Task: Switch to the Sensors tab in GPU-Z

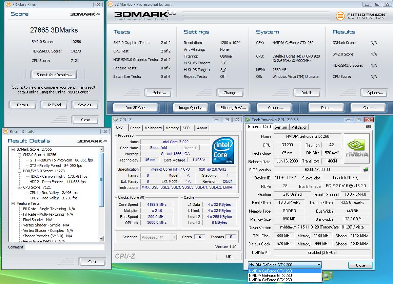Action: point(281,127)
